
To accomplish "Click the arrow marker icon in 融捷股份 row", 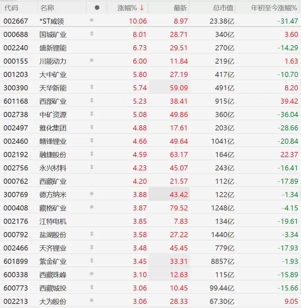I will tap(92, 154).
